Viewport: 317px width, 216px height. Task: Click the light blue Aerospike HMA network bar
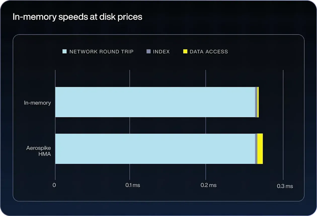[155, 149]
